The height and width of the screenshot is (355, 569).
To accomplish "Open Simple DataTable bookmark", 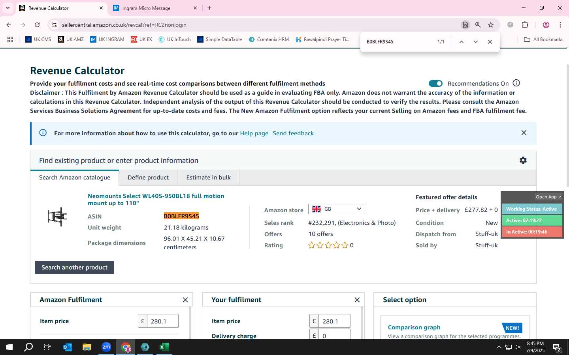I will point(219,39).
